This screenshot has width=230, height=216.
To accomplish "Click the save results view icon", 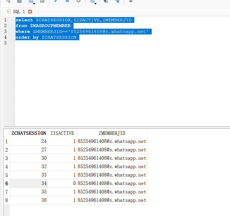I will click(92, 1).
